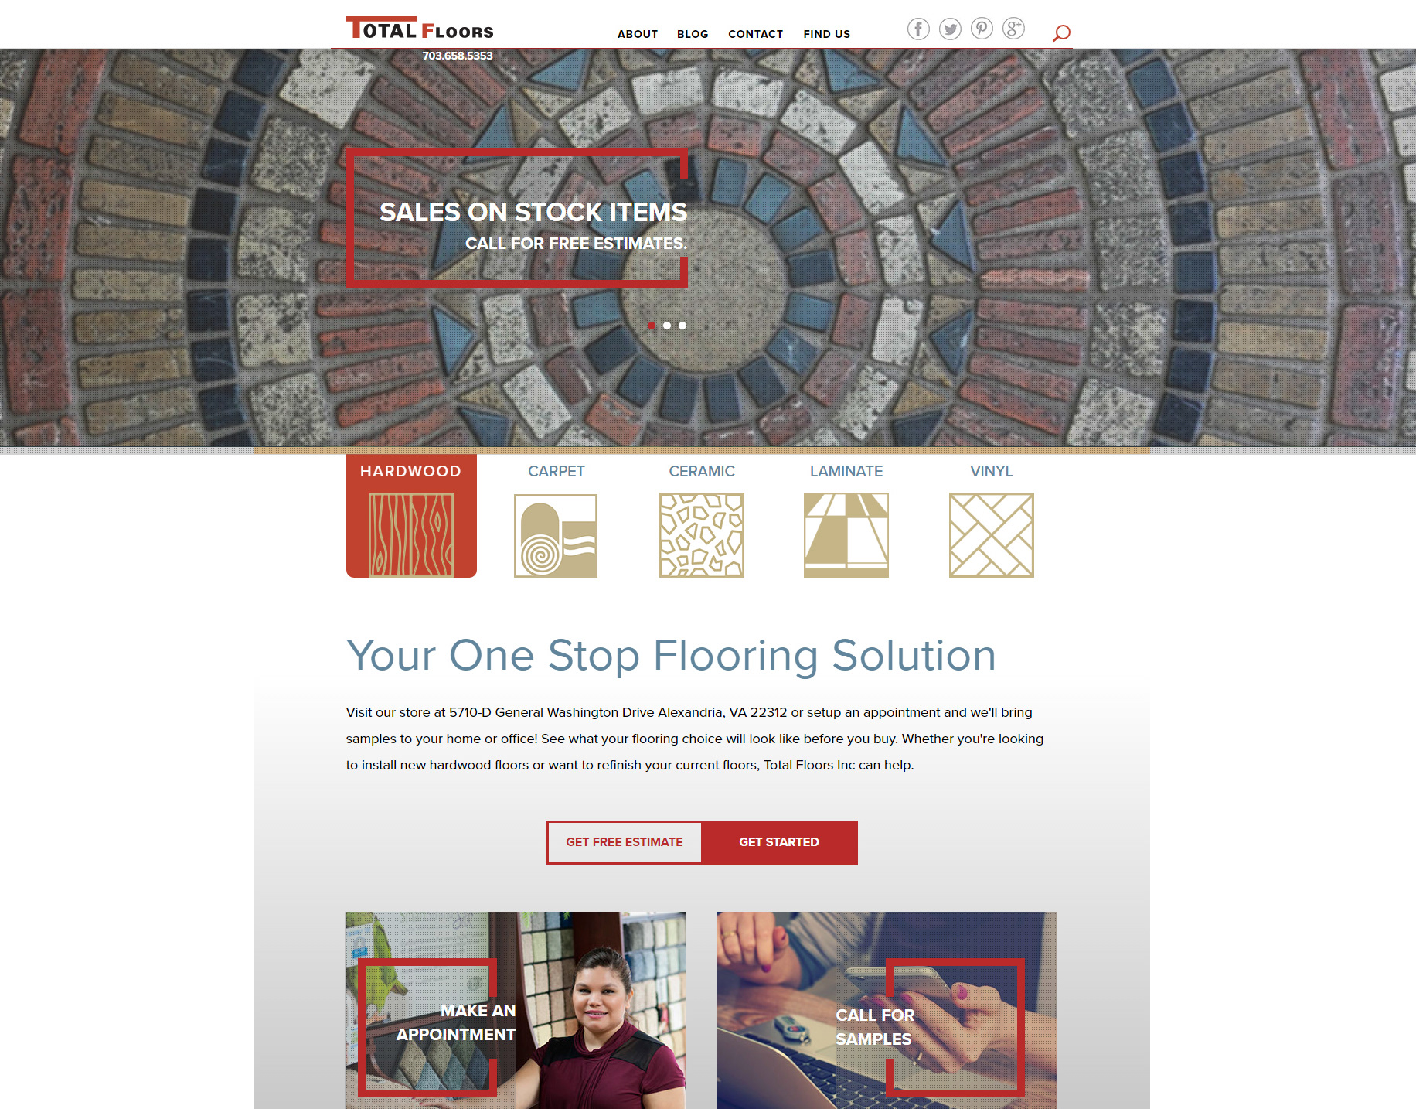Select the Hardwood category tile

pos(411,516)
